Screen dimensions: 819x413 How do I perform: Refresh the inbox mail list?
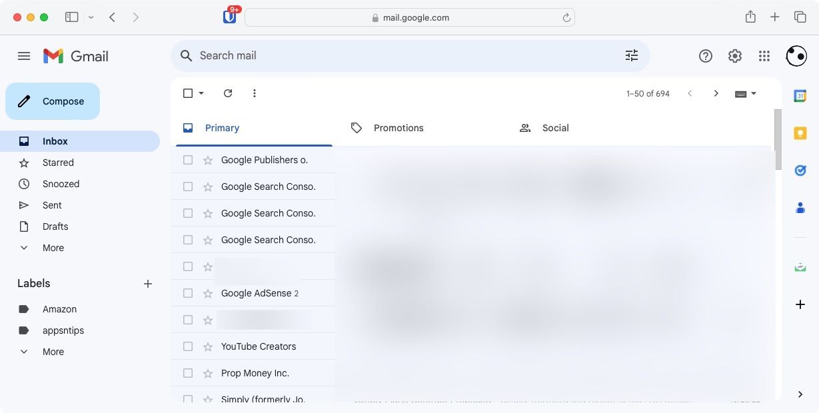(228, 93)
